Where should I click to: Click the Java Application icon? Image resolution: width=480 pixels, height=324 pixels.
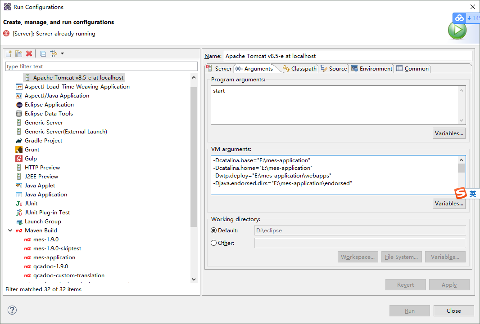pos(19,195)
